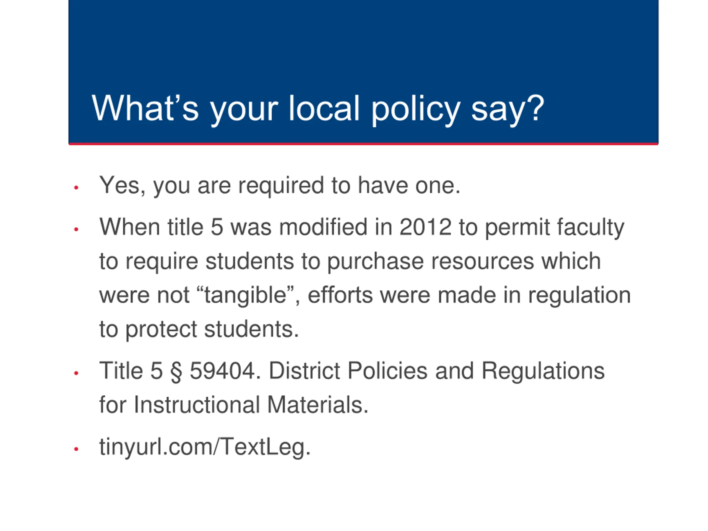Image resolution: width=708 pixels, height=531 pixels.
Task: Click the year "2012" in the second bullet
Action: point(425,227)
